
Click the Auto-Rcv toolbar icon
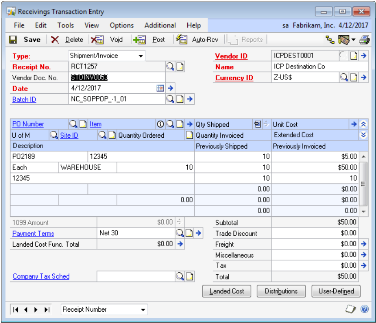(x=182, y=40)
